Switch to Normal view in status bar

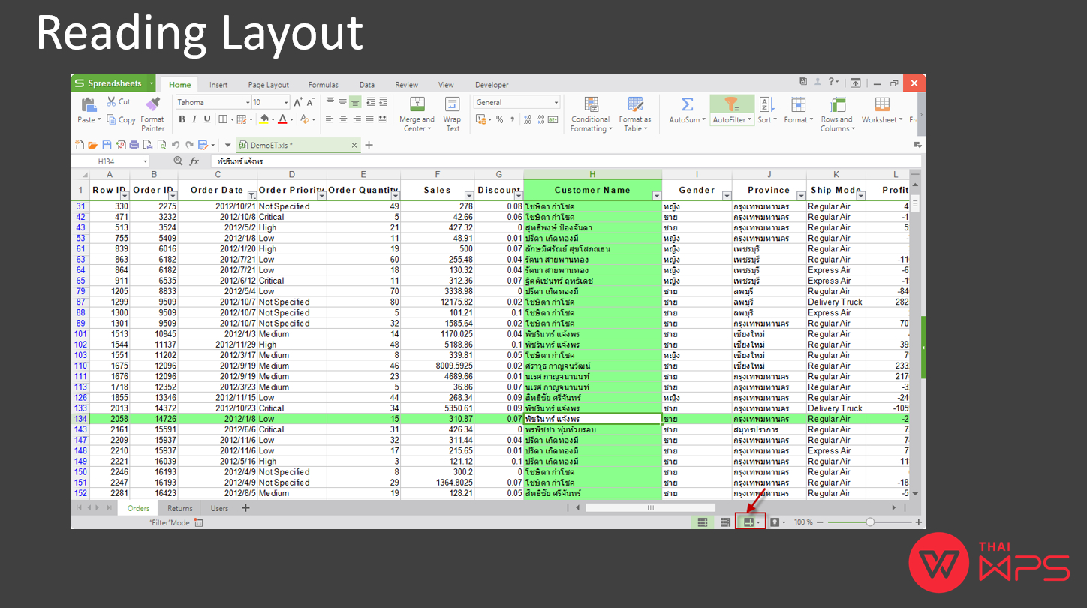[703, 522]
